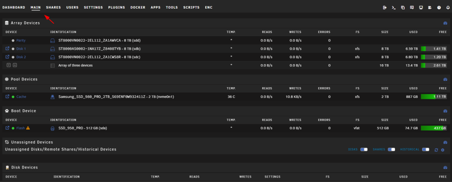Spin up all array disks arrow button
The height and width of the screenshot is (182, 452).
(x=15, y=65)
